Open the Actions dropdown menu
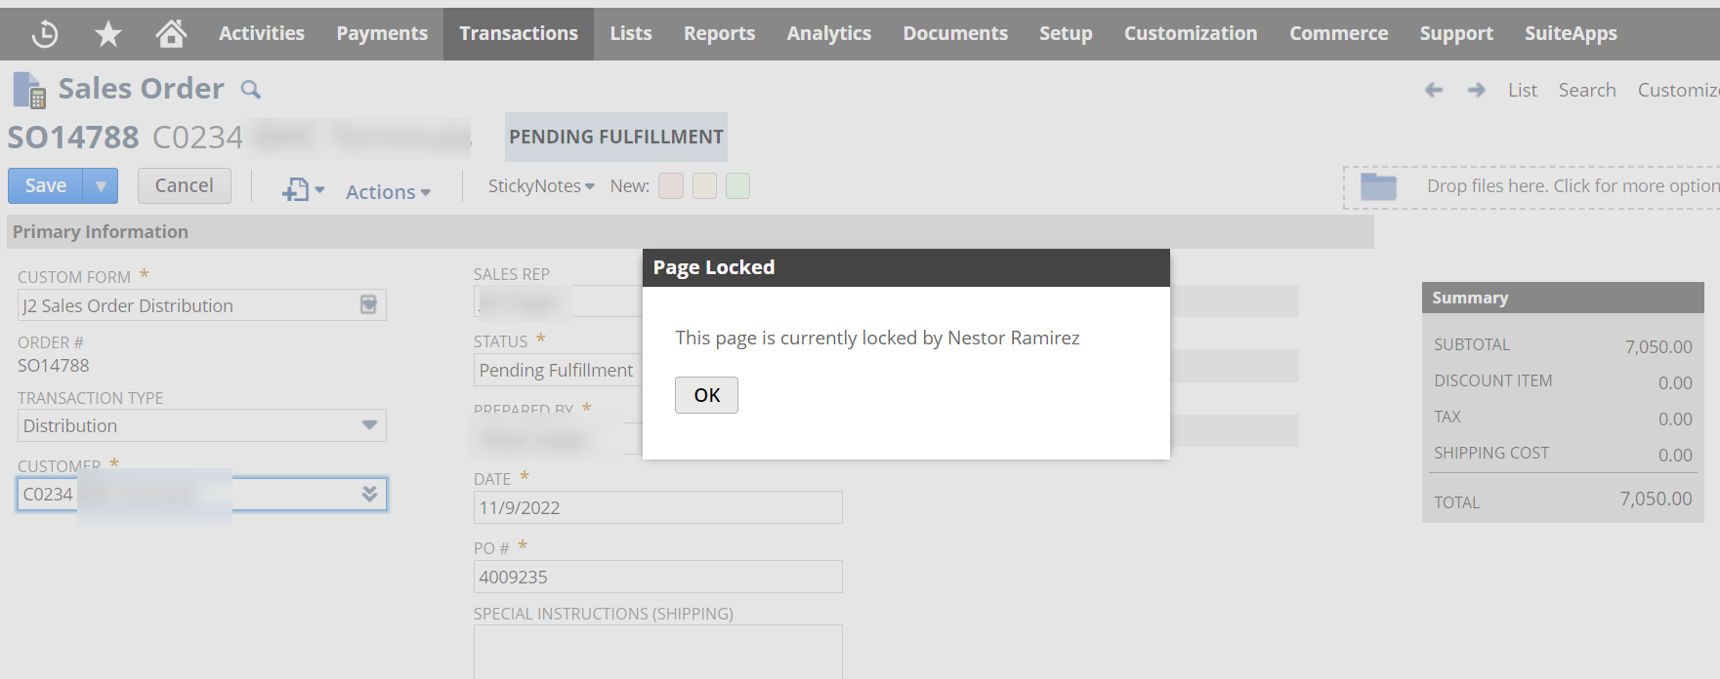 pyautogui.click(x=388, y=192)
